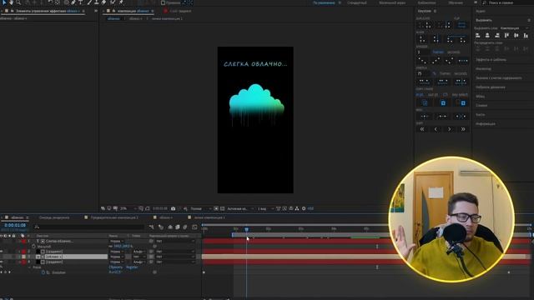Open parent dropdown of Слегка облачно layer
The height and width of the screenshot is (300, 534).
click(175, 241)
